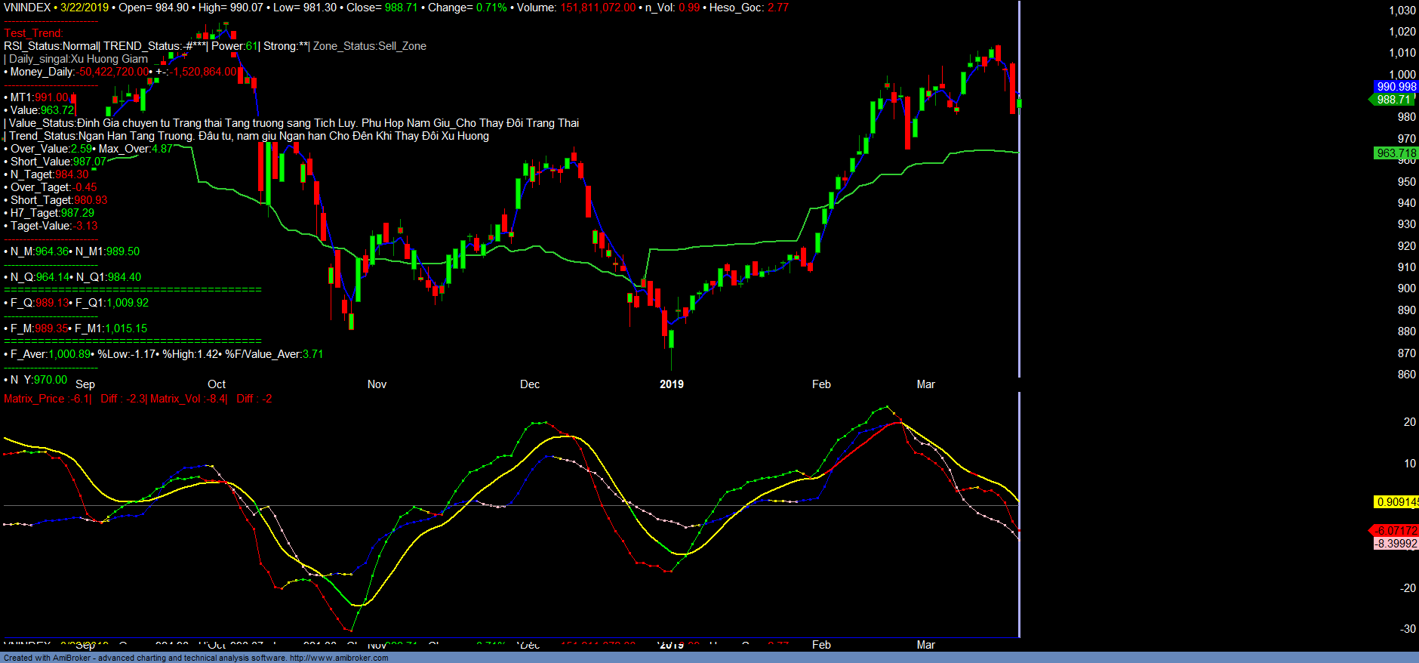
Task: Click the Zone_Status:Sell_Zone status text
Action: 370,46
